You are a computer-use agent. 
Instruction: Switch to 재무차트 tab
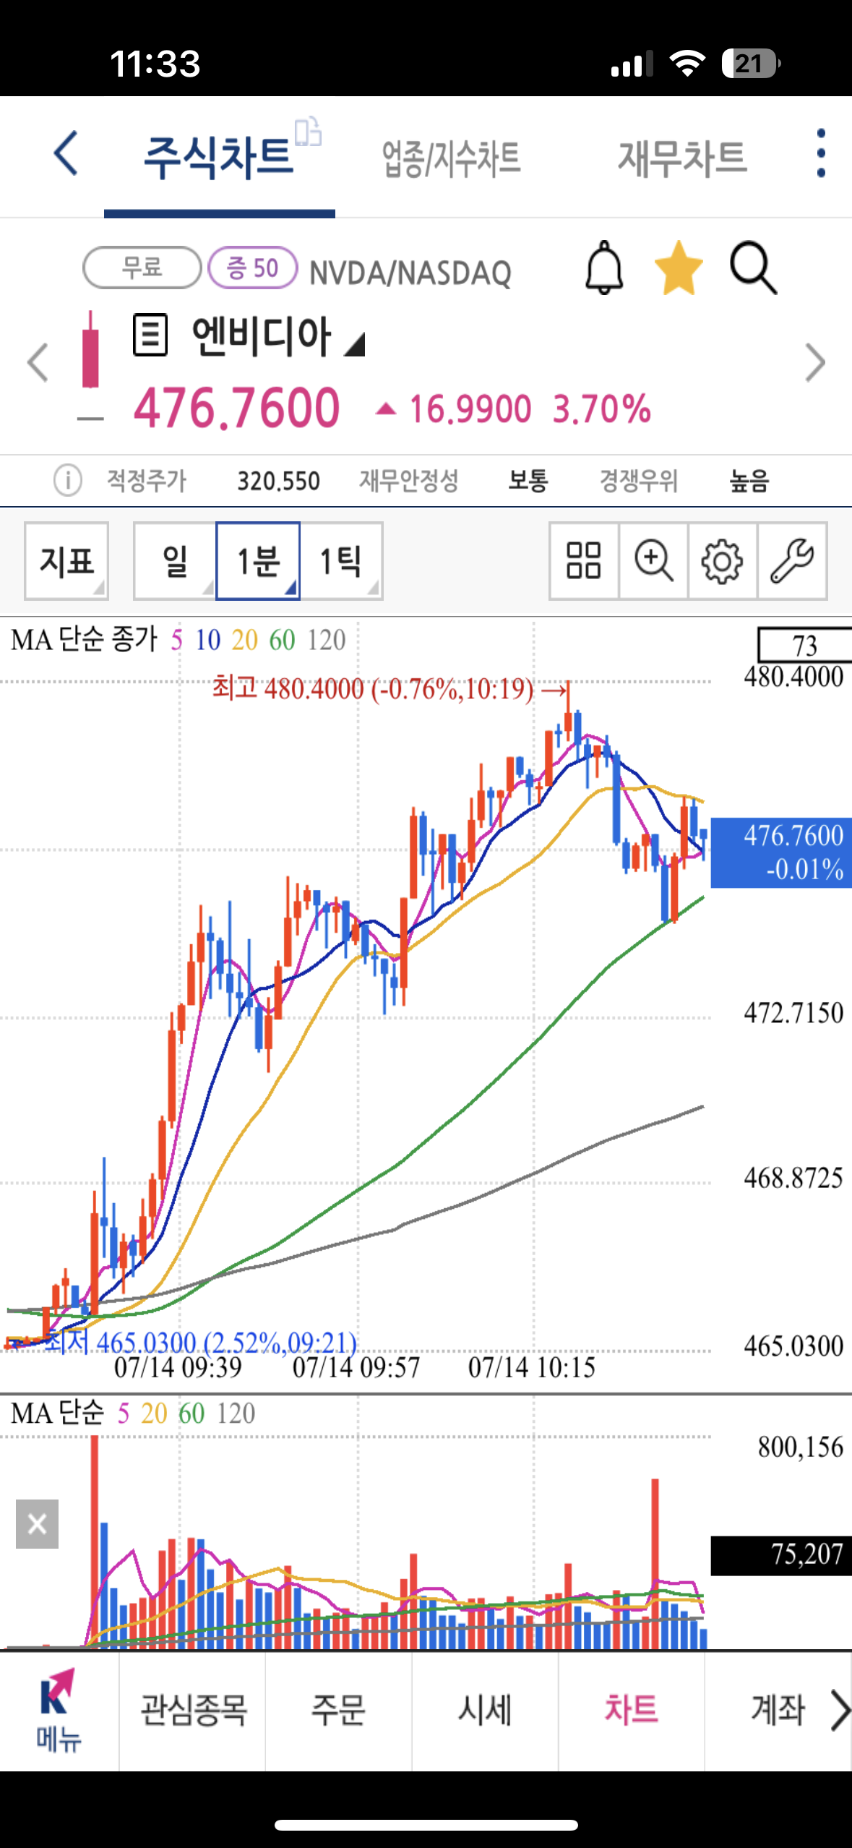tap(682, 158)
